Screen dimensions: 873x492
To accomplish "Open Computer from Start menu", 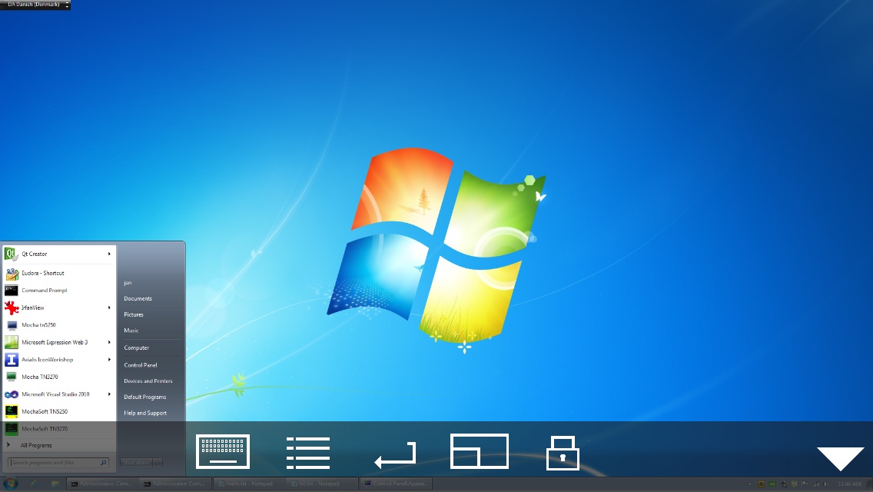I will coord(137,347).
